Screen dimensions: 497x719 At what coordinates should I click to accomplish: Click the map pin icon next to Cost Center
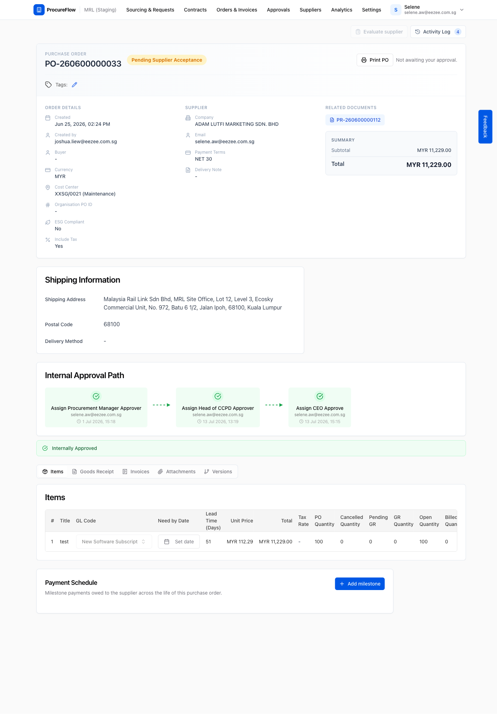[x=48, y=188]
